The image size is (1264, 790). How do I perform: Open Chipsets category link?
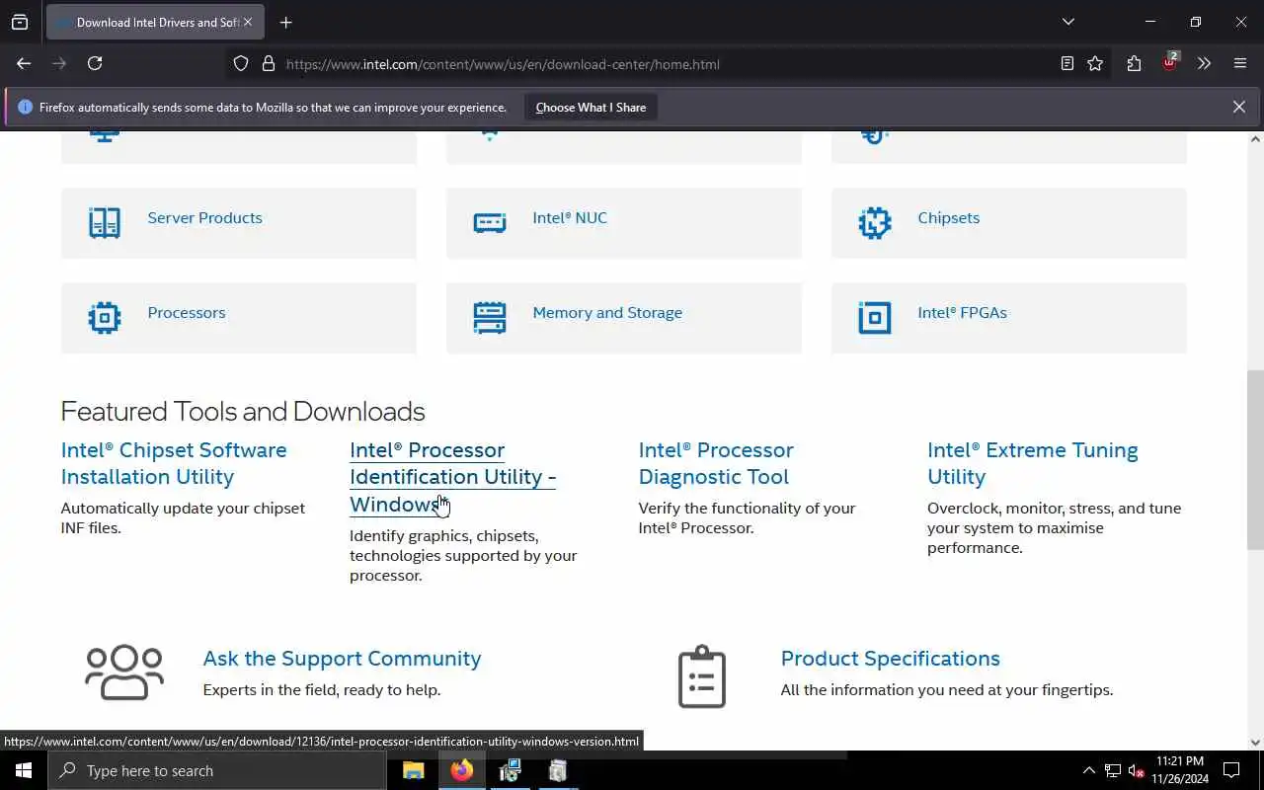948,218
